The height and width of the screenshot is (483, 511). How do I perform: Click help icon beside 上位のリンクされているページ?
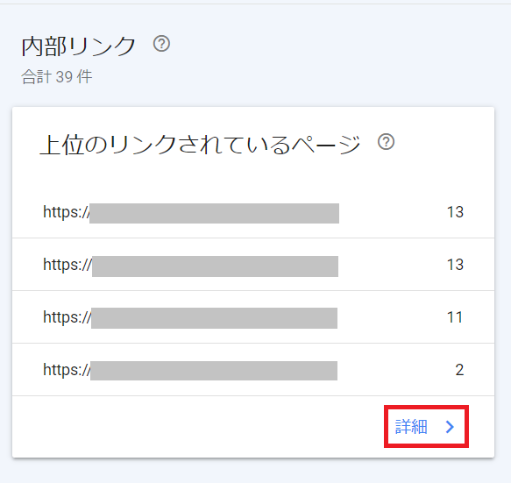(x=386, y=142)
